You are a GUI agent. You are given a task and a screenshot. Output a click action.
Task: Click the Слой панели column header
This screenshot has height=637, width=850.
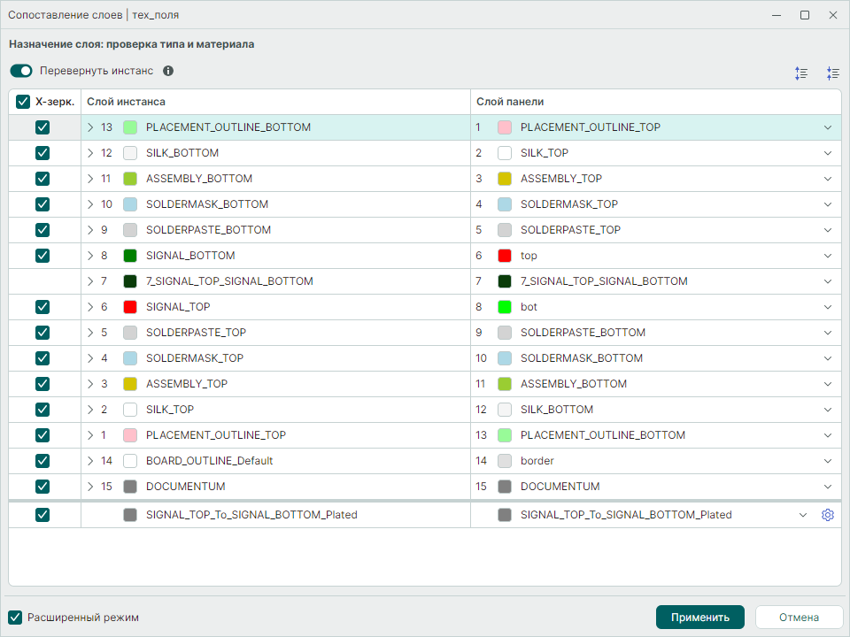(510, 101)
